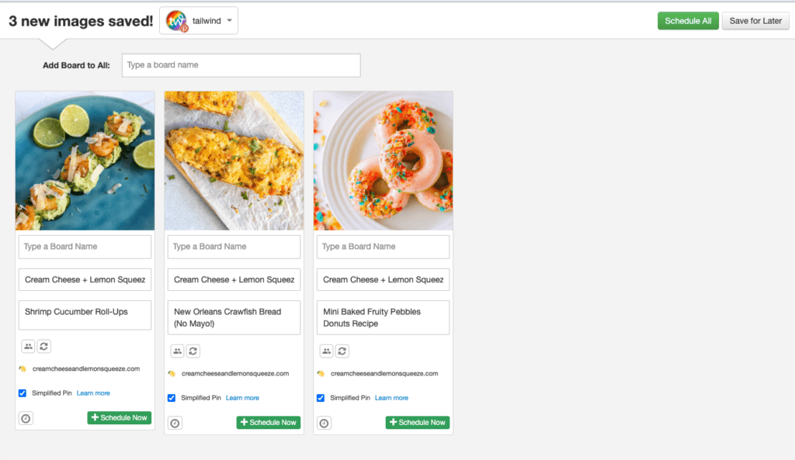Click the '3 new images saved!' heading

pos(81,21)
